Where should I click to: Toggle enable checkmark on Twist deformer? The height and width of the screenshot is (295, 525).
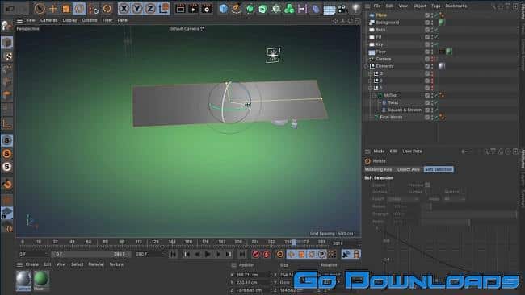[436, 102]
